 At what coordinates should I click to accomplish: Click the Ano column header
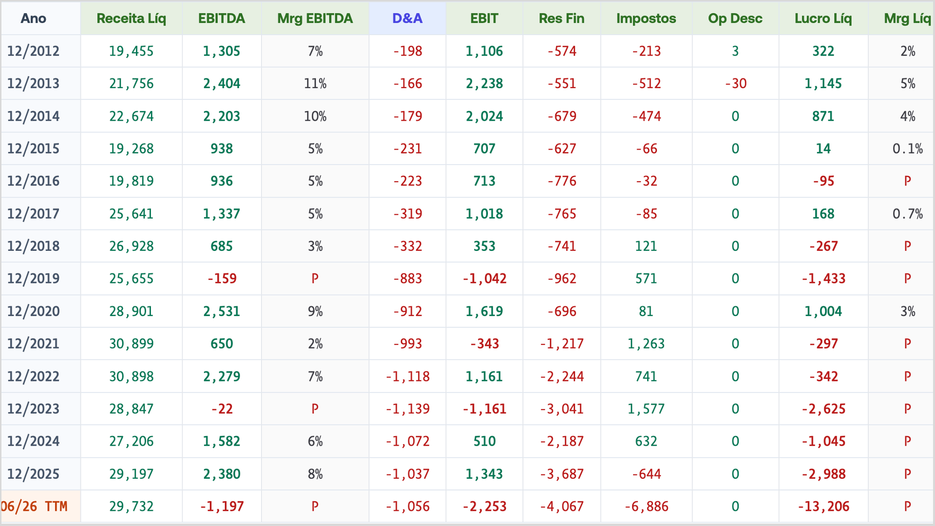[x=33, y=19]
